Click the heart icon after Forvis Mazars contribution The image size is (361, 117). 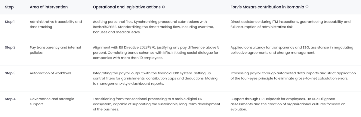pyautogui.click(x=307, y=7)
